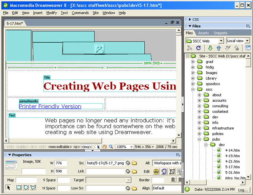
Task: Click the W width input field
Action: click(60, 163)
